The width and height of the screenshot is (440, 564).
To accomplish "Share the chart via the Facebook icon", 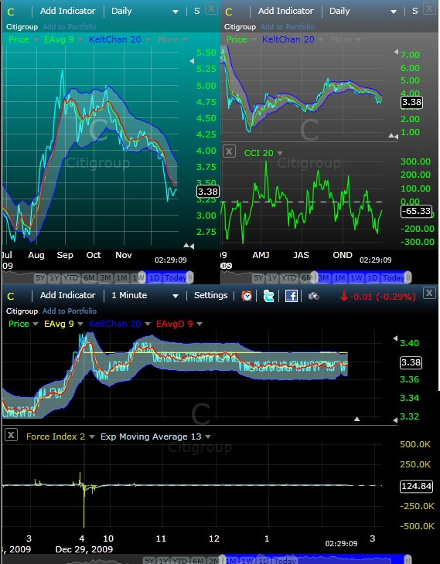I will click(x=292, y=296).
